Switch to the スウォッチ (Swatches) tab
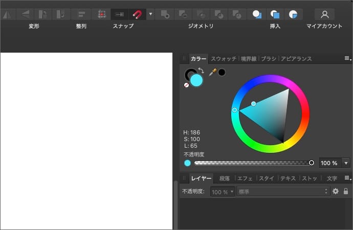This screenshot has height=230, width=353. [224, 59]
